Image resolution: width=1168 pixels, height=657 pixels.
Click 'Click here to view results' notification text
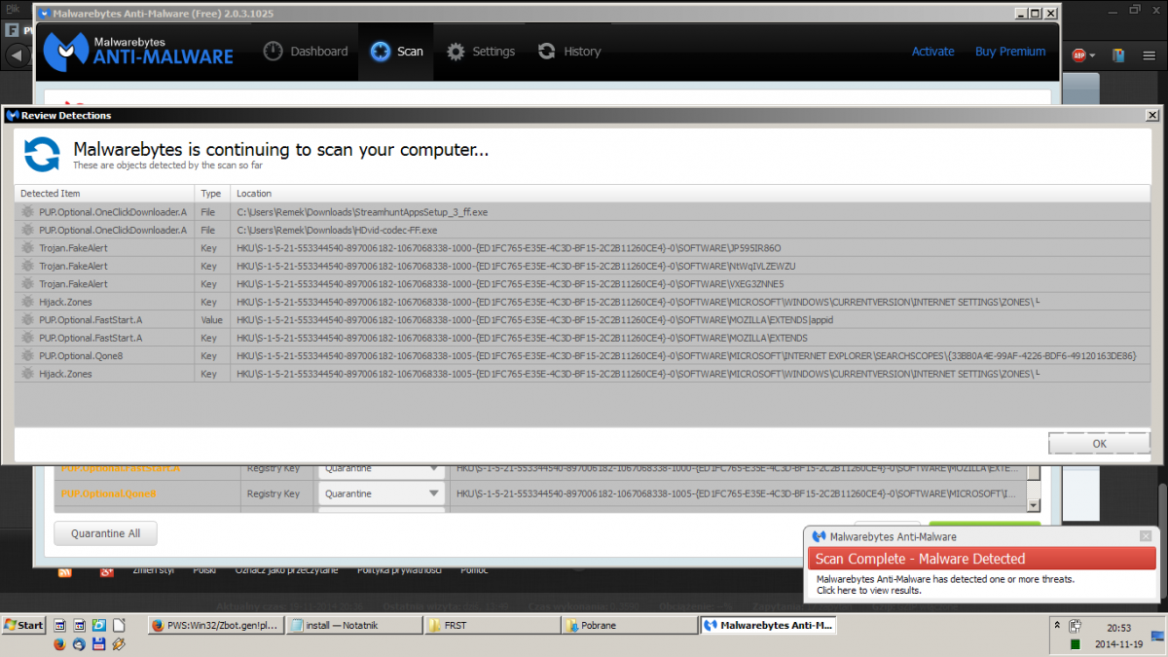868,590
